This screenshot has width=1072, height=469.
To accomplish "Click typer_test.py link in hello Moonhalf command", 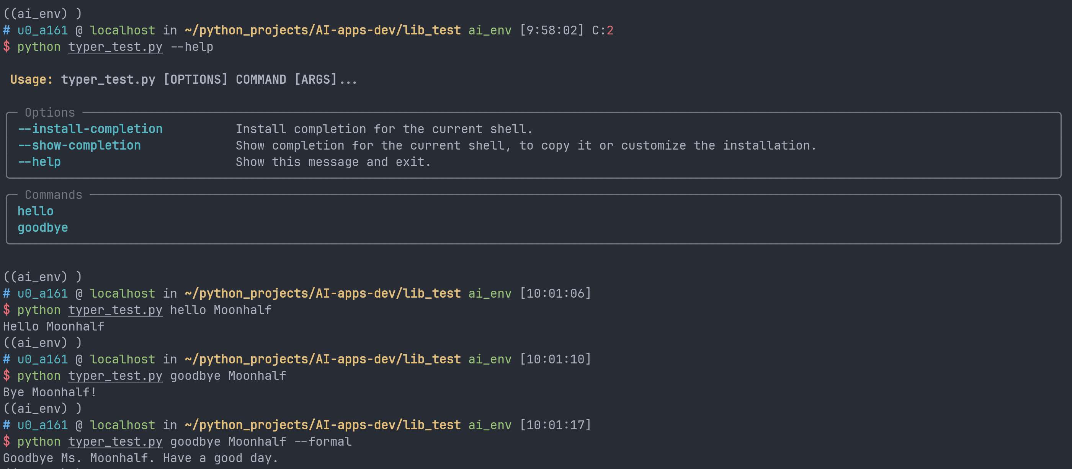I will tap(115, 310).
